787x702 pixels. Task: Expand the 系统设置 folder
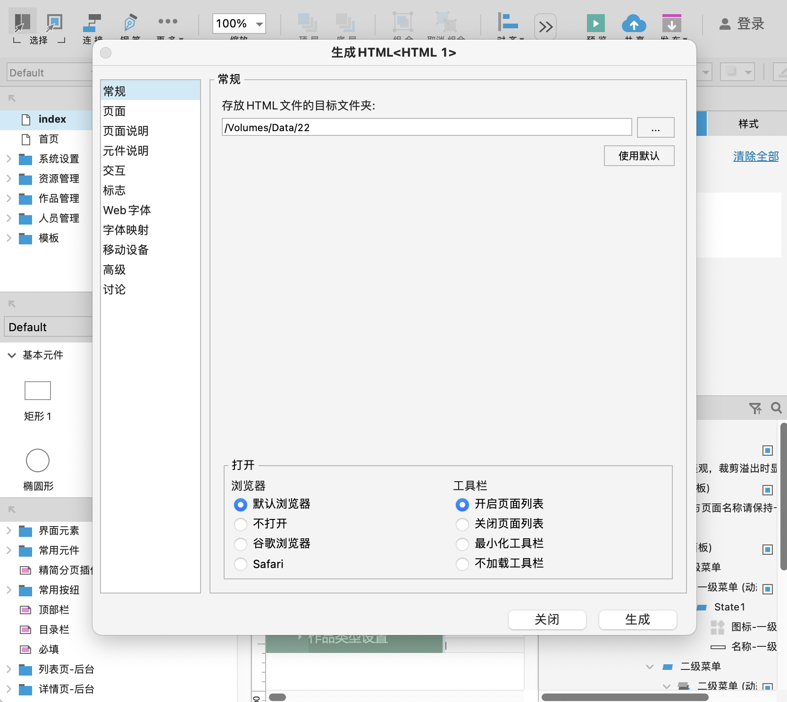click(9, 159)
